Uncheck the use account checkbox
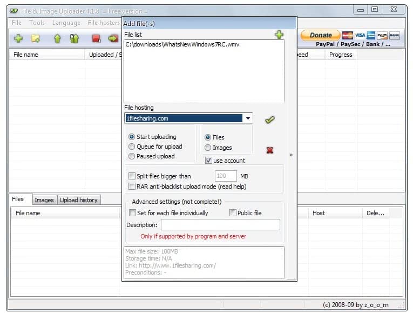 208,161
